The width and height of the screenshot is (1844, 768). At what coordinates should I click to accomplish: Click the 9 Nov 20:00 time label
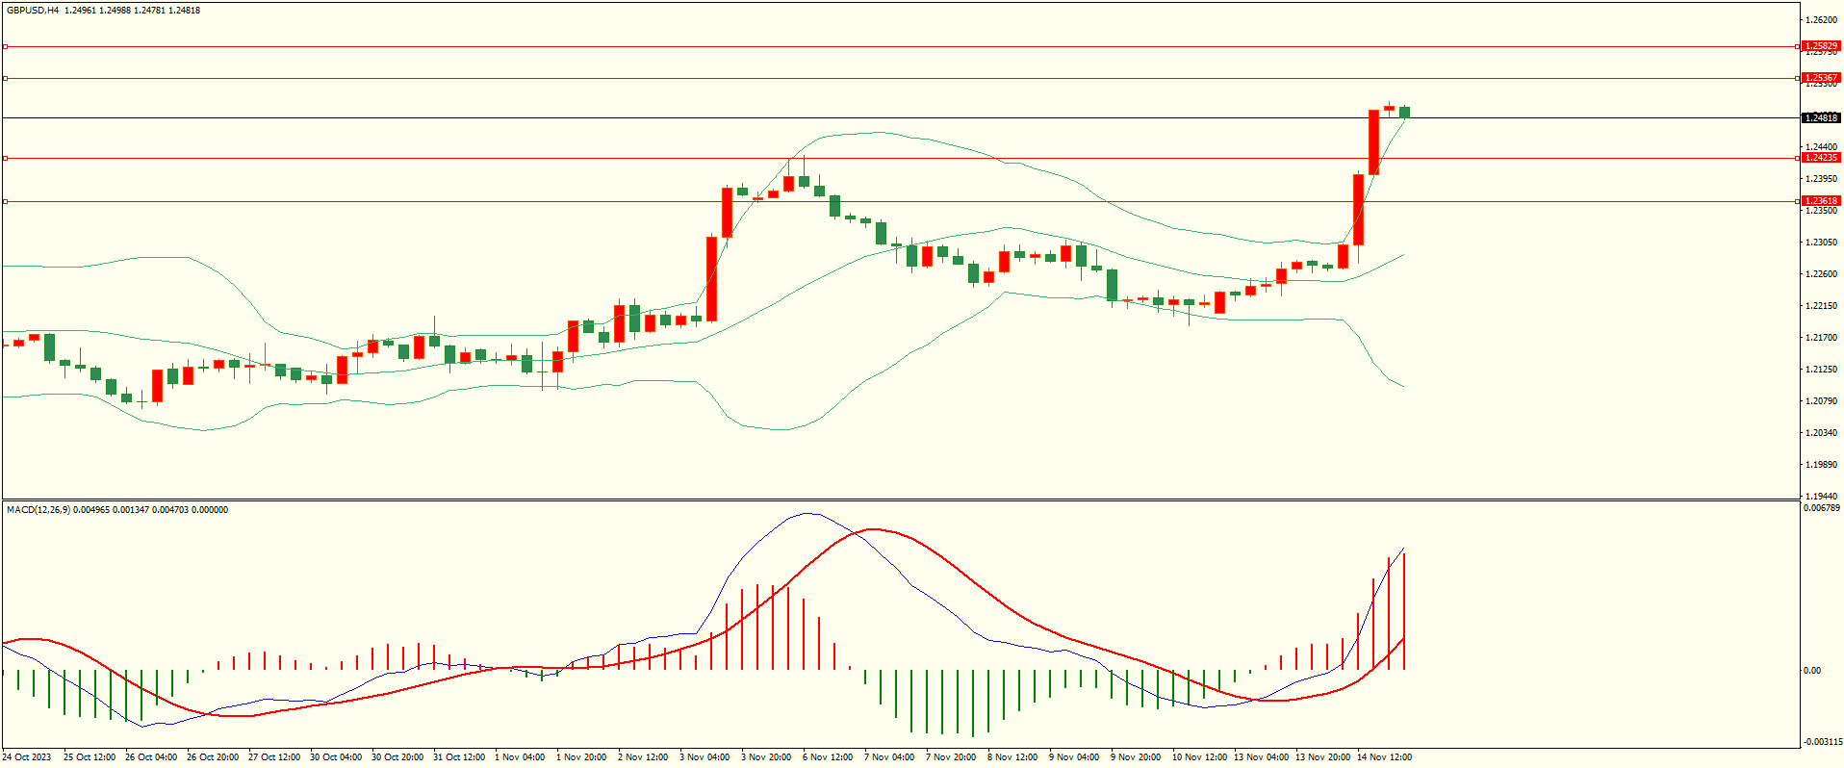(1136, 757)
